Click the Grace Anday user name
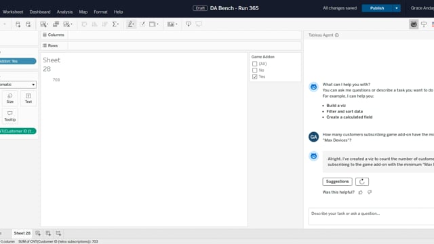Image resolution: width=434 pixels, height=244 pixels. 422,8
